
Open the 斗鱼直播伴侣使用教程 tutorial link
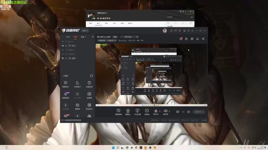pyautogui.click(x=72, y=120)
